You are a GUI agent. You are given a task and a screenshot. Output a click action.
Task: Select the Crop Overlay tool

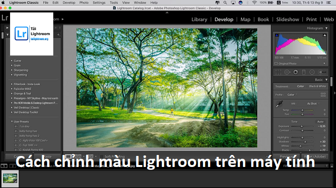[x=278, y=72]
